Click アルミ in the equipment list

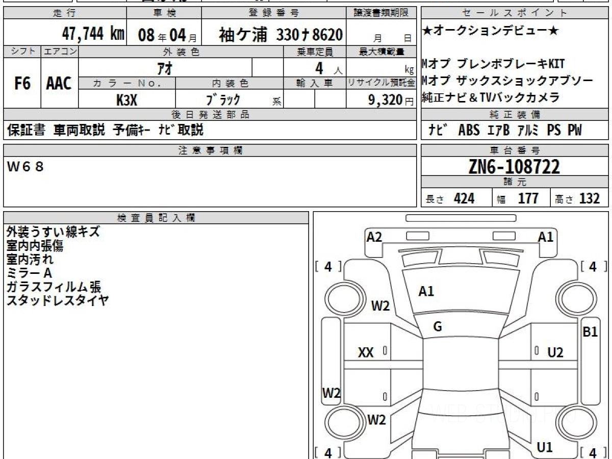tap(528, 131)
